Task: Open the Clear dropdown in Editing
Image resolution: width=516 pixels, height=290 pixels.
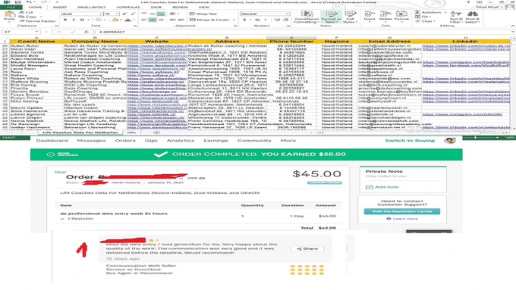Action: [x=425, y=21]
